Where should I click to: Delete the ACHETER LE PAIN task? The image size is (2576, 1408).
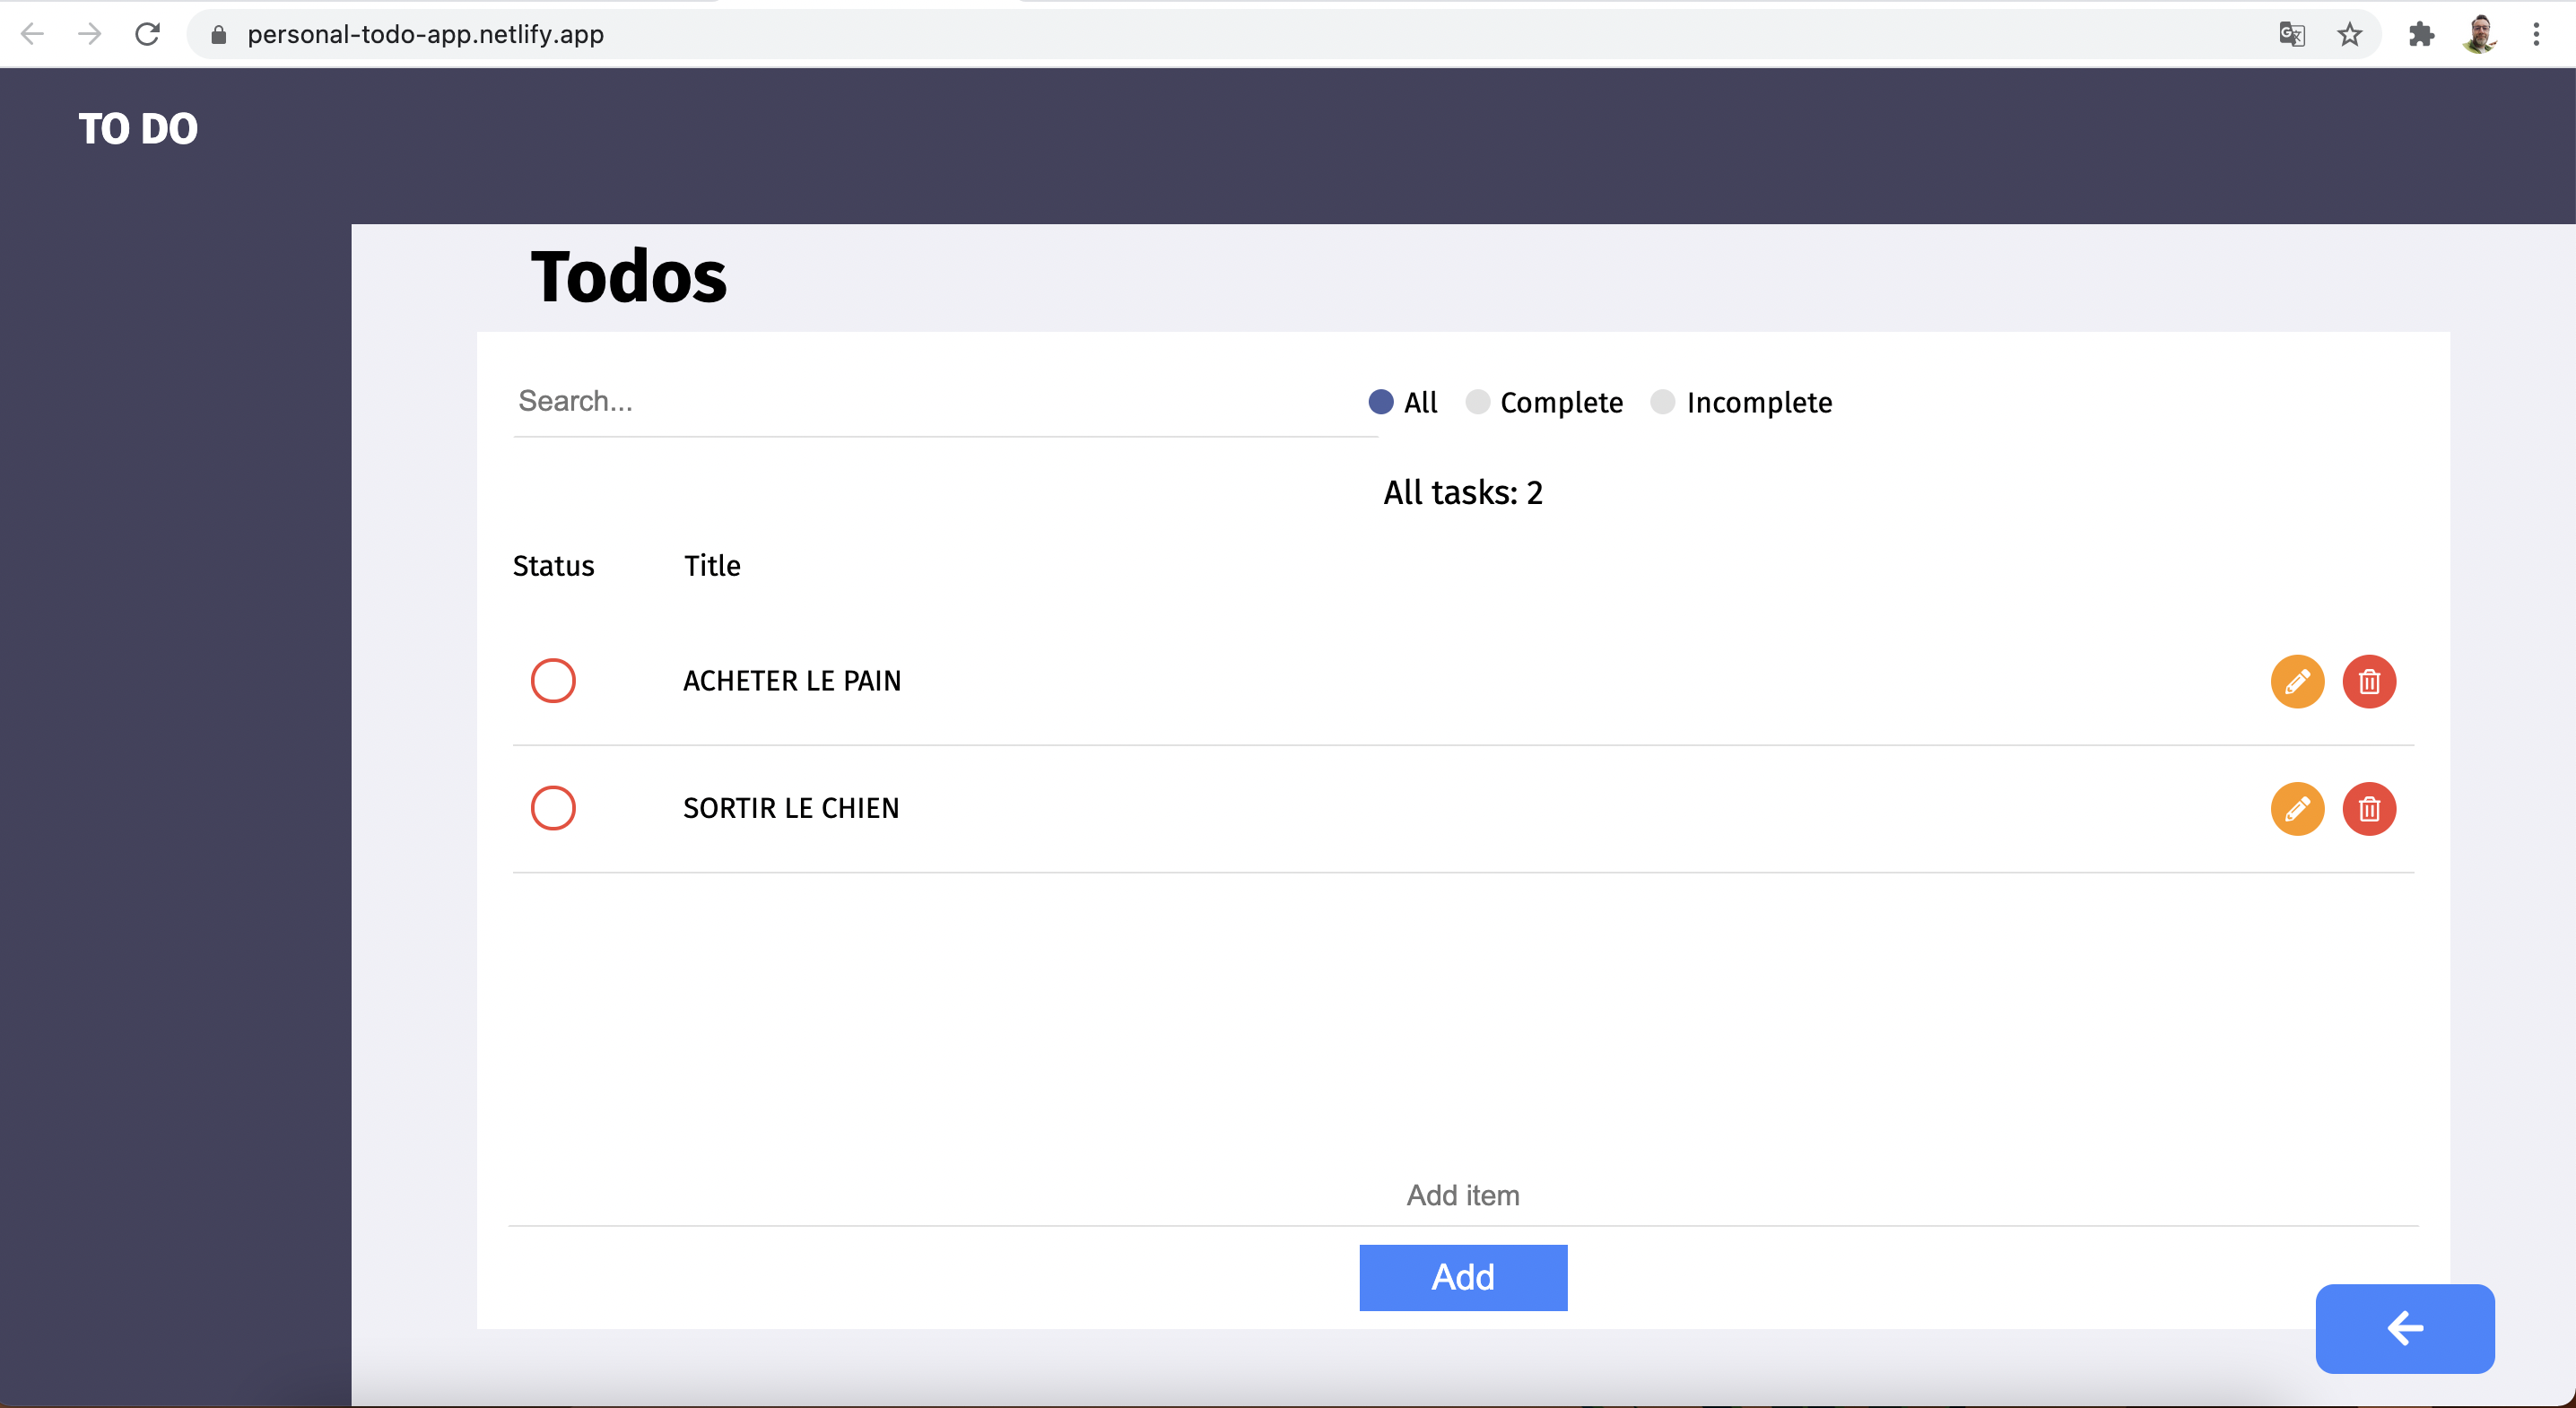2368,681
